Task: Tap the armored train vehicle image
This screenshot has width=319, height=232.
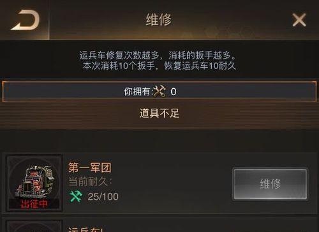Action: coord(34,181)
